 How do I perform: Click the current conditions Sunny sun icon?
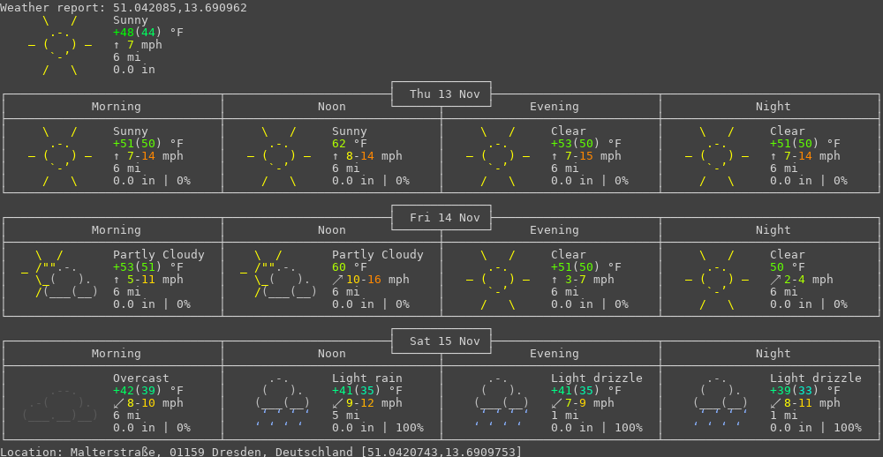click(x=60, y=45)
